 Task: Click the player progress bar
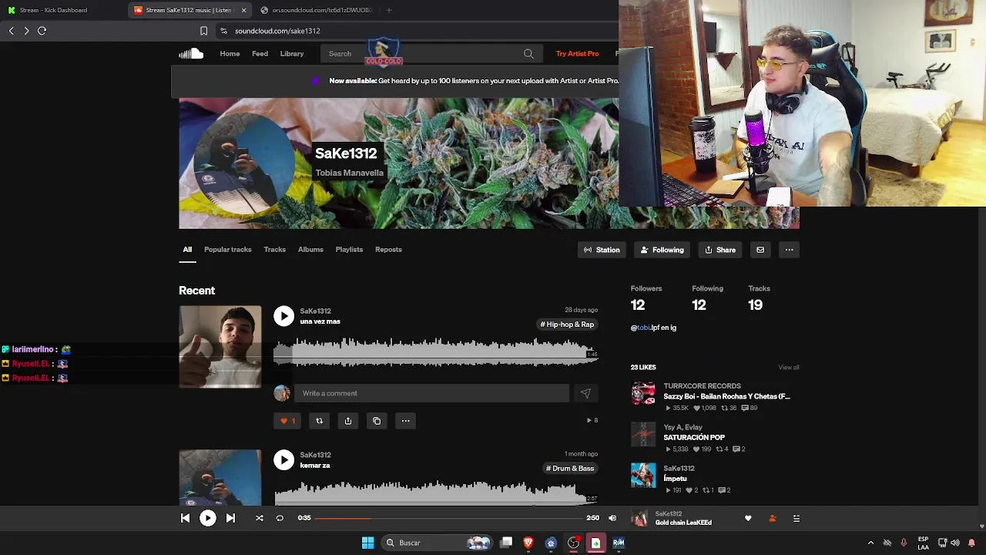tap(447, 518)
